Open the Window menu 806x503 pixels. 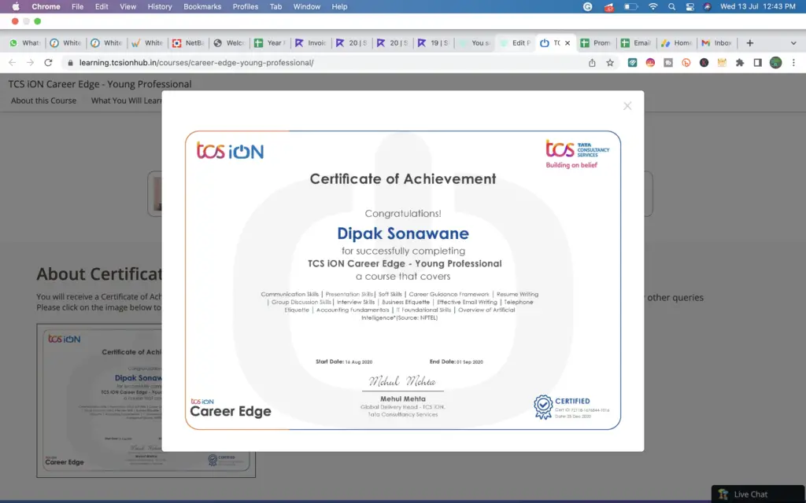[x=307, y=6]
